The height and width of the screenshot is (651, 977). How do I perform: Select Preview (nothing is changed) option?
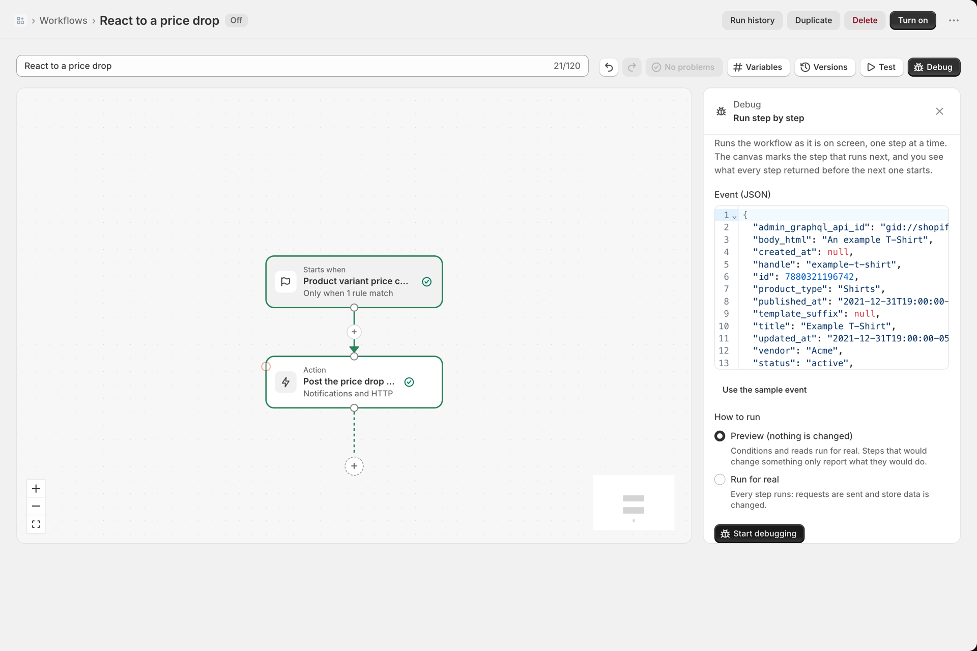pos(720,436)
